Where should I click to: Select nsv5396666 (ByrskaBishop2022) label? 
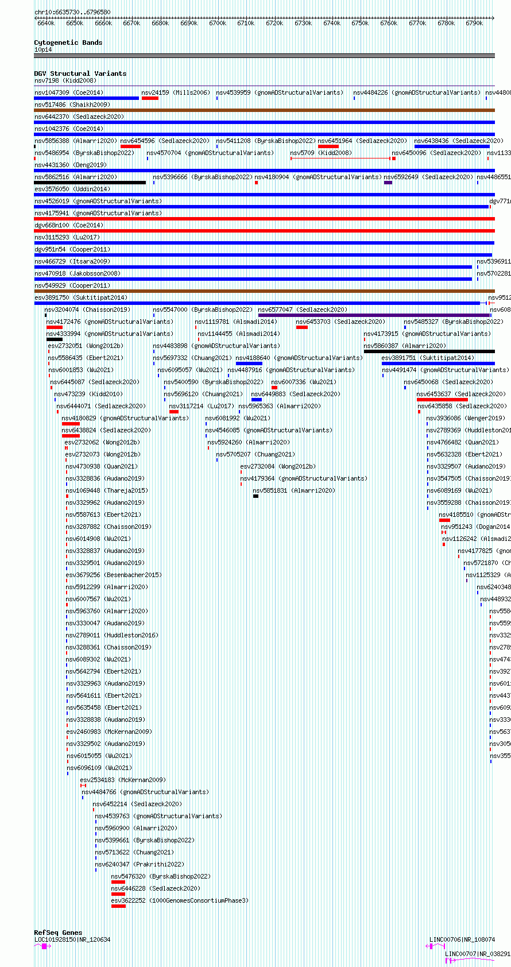coord(203,177)
